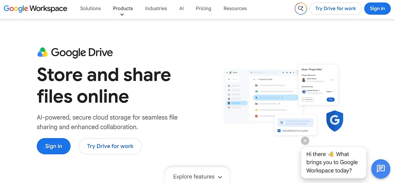Open the Industries menu

[156, 8]
